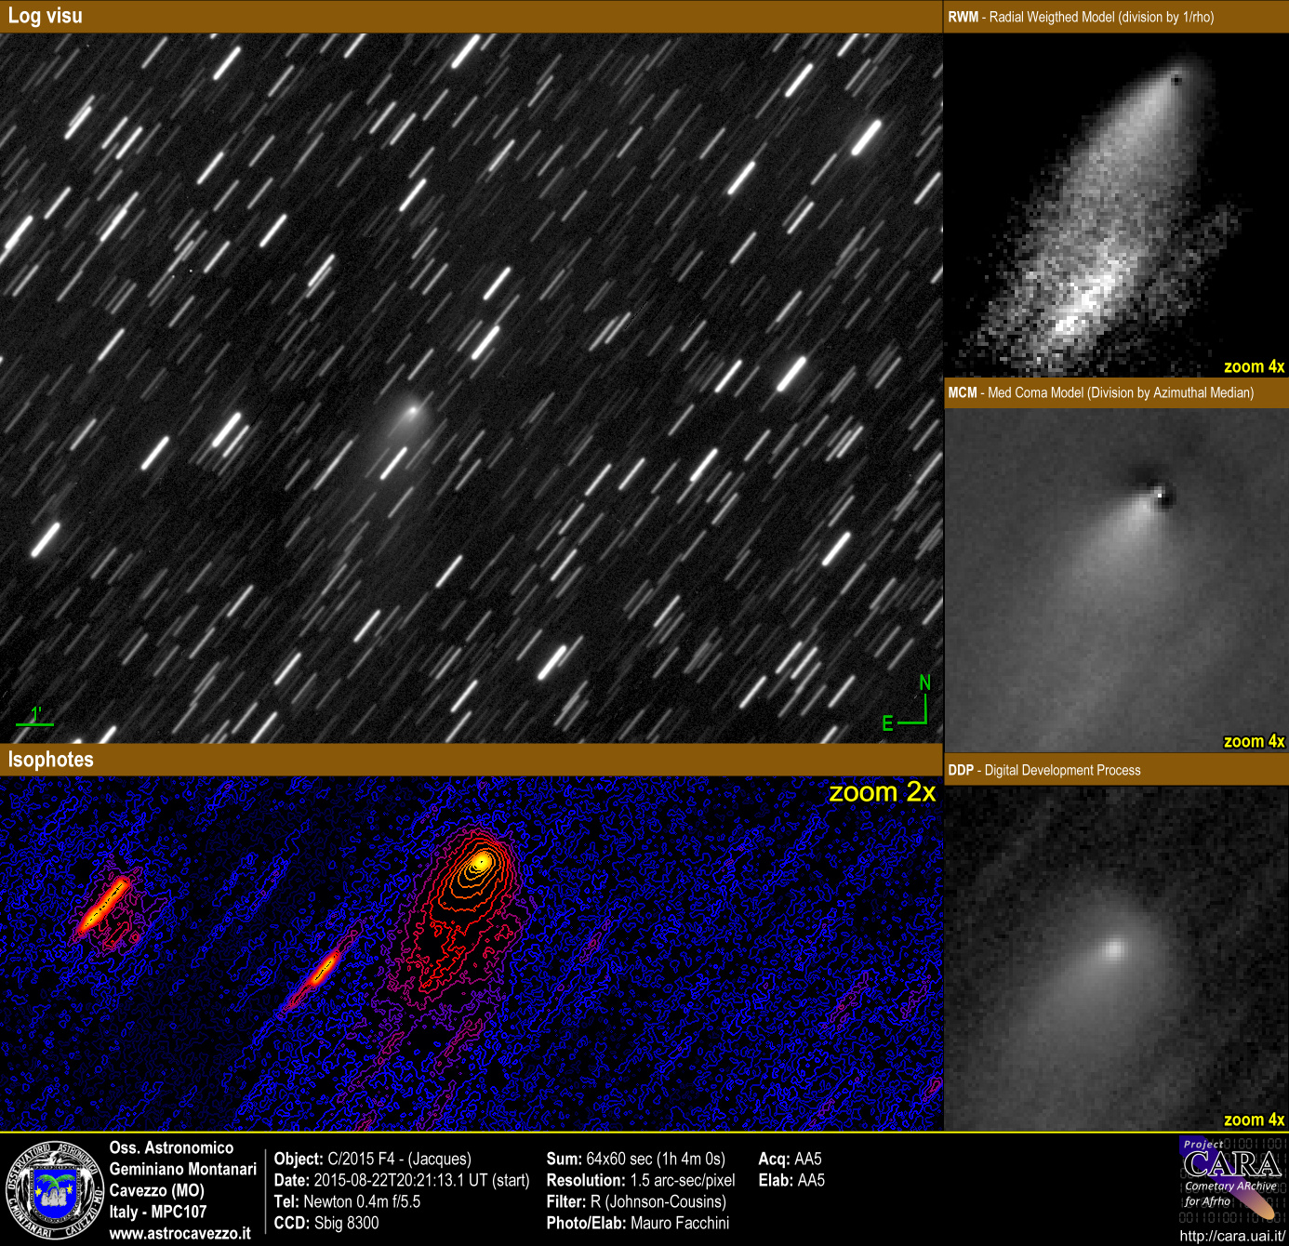Viewport: 1289px width, 1246px height.
Task: Click the bright nucleus point in MCM image
Action: 1160,496
